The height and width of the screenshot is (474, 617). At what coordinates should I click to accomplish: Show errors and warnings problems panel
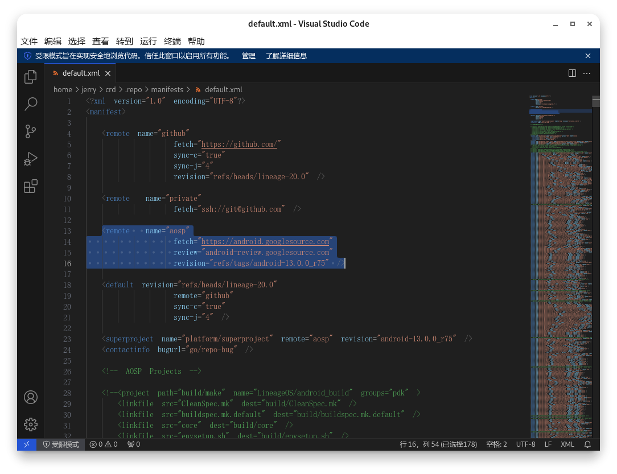[x=104, y=444]
